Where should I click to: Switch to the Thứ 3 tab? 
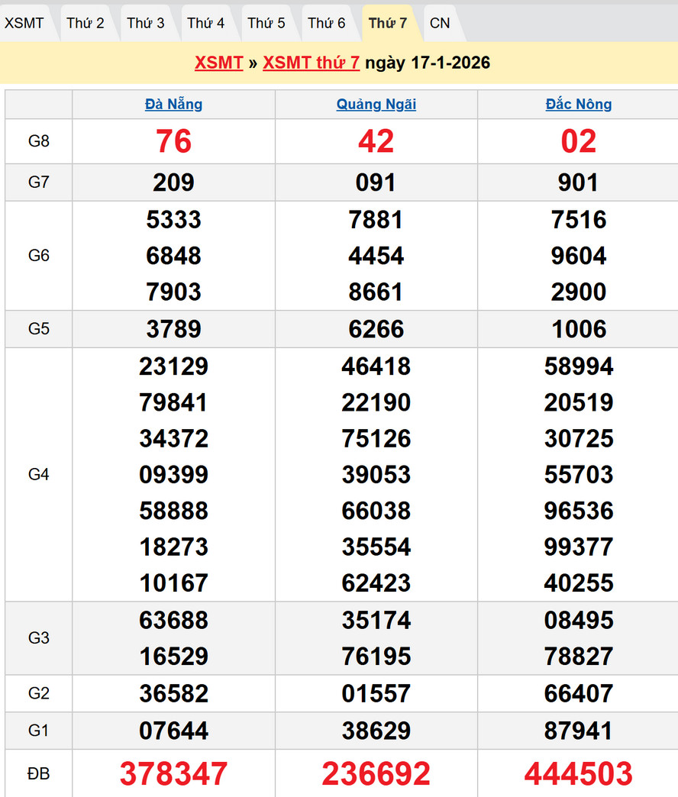coord(145,23)
